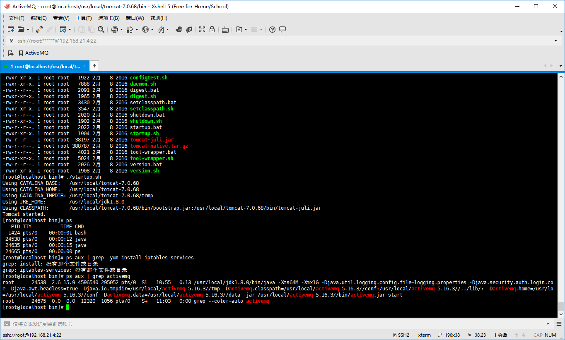Image resolution: width=565 pixels, height=340 pixels.
Task: Expand the file transfer dropdown arrow
Action: [x=136, y=29]
